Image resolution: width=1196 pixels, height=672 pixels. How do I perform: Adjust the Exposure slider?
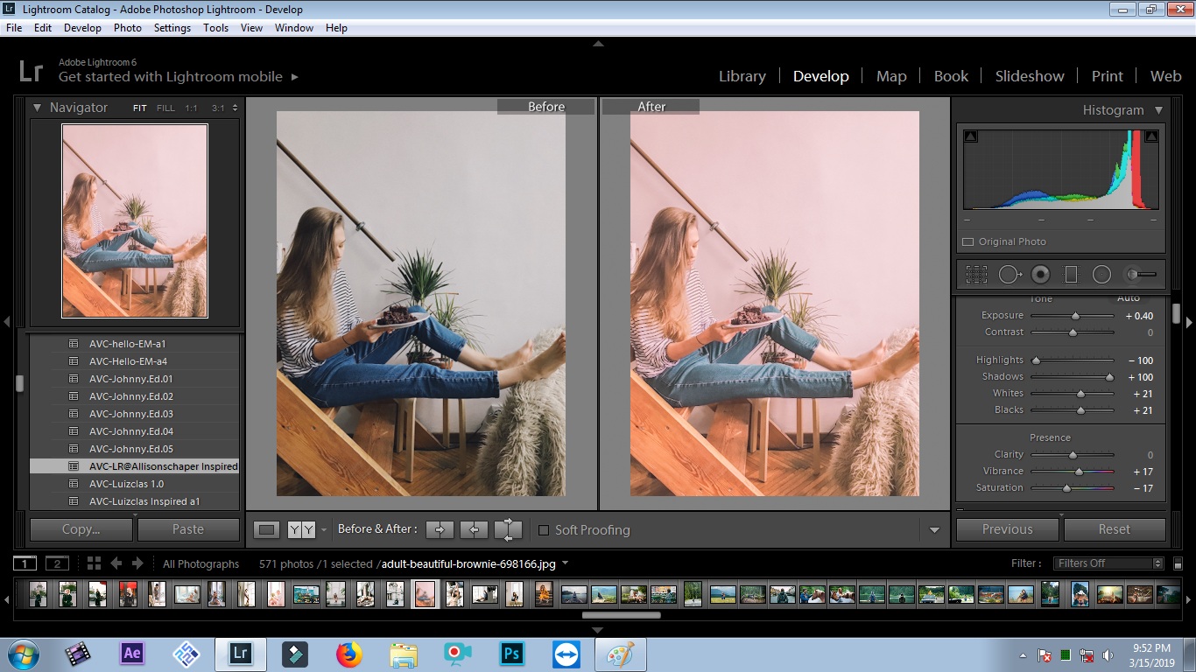(1076, 316)
